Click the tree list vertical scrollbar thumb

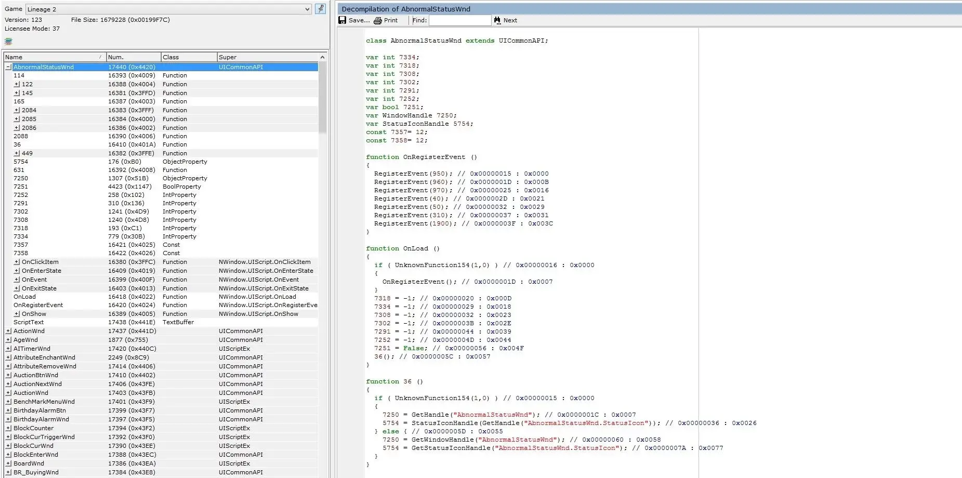(322, 98)
